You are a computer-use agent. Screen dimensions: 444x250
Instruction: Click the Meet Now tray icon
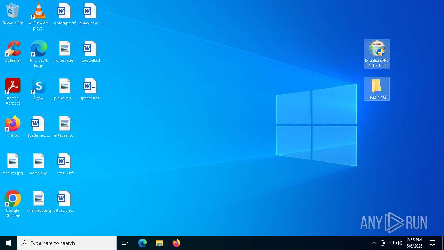point(383,243)
